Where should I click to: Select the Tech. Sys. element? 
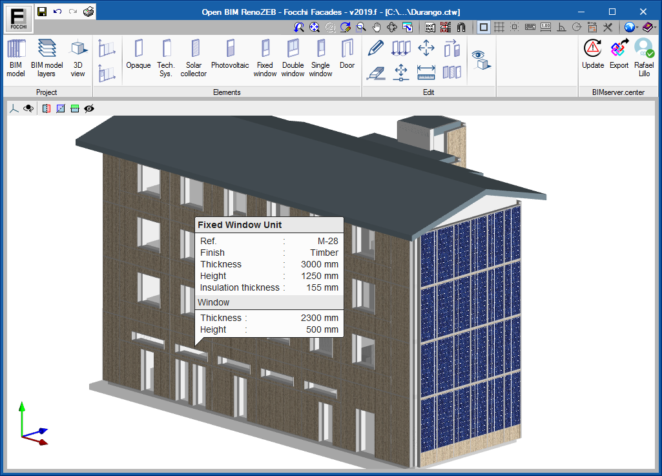[166, 58]
